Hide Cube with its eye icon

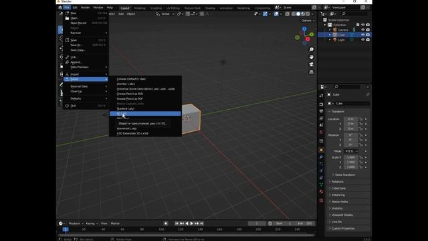362,35
